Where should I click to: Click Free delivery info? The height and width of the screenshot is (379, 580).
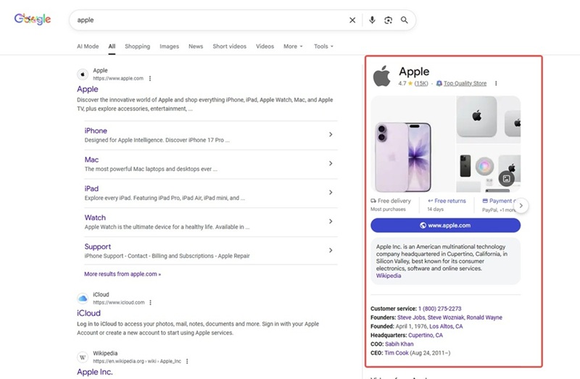point(391,201)
